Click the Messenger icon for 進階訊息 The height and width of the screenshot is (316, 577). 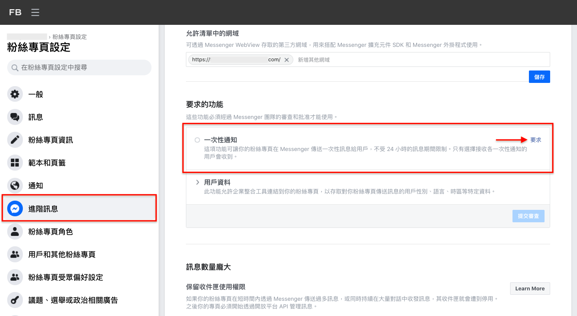pyautogui.click(x=15, y=209)
